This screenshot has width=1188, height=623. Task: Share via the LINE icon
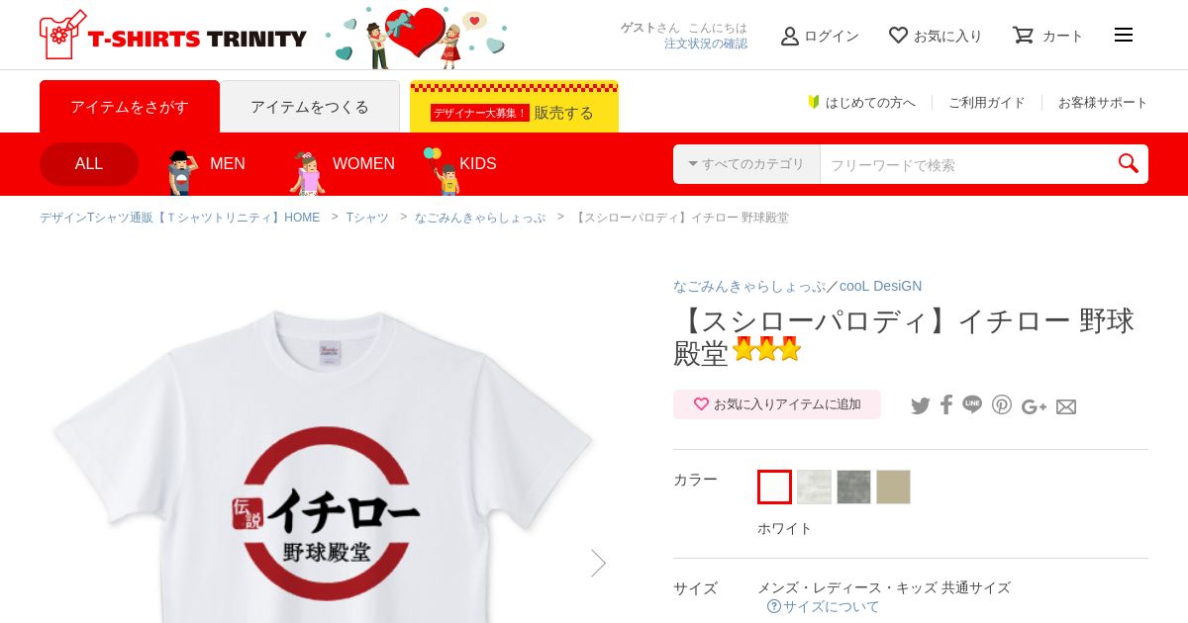972,404
